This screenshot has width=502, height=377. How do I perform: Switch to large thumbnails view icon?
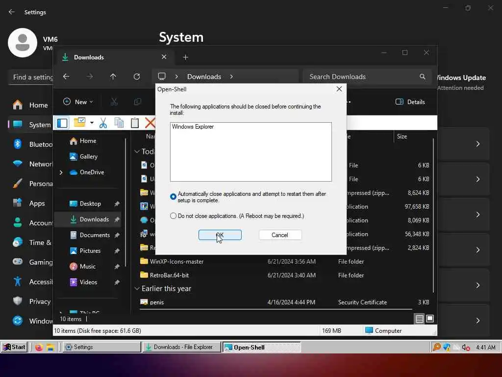430,319
